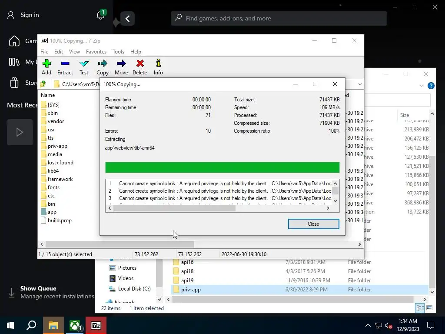Image resolution: width=445 pixels, height=334 pixels.
Task: Open the Windows Start button
Action: (x=10, y=325)
